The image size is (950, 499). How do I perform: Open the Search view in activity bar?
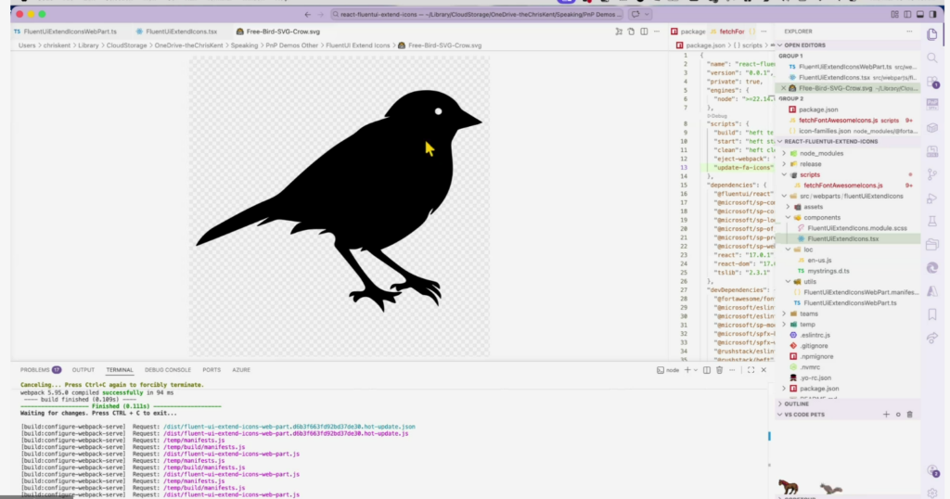click(931, 58)
